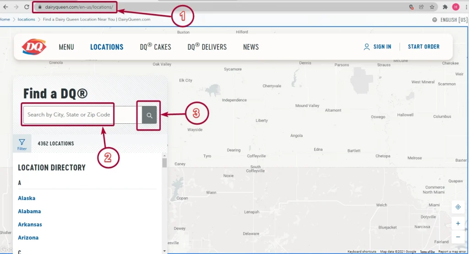Click the 4362 LOCATIONS count text

pyautogui.click(x=55, y=143)
